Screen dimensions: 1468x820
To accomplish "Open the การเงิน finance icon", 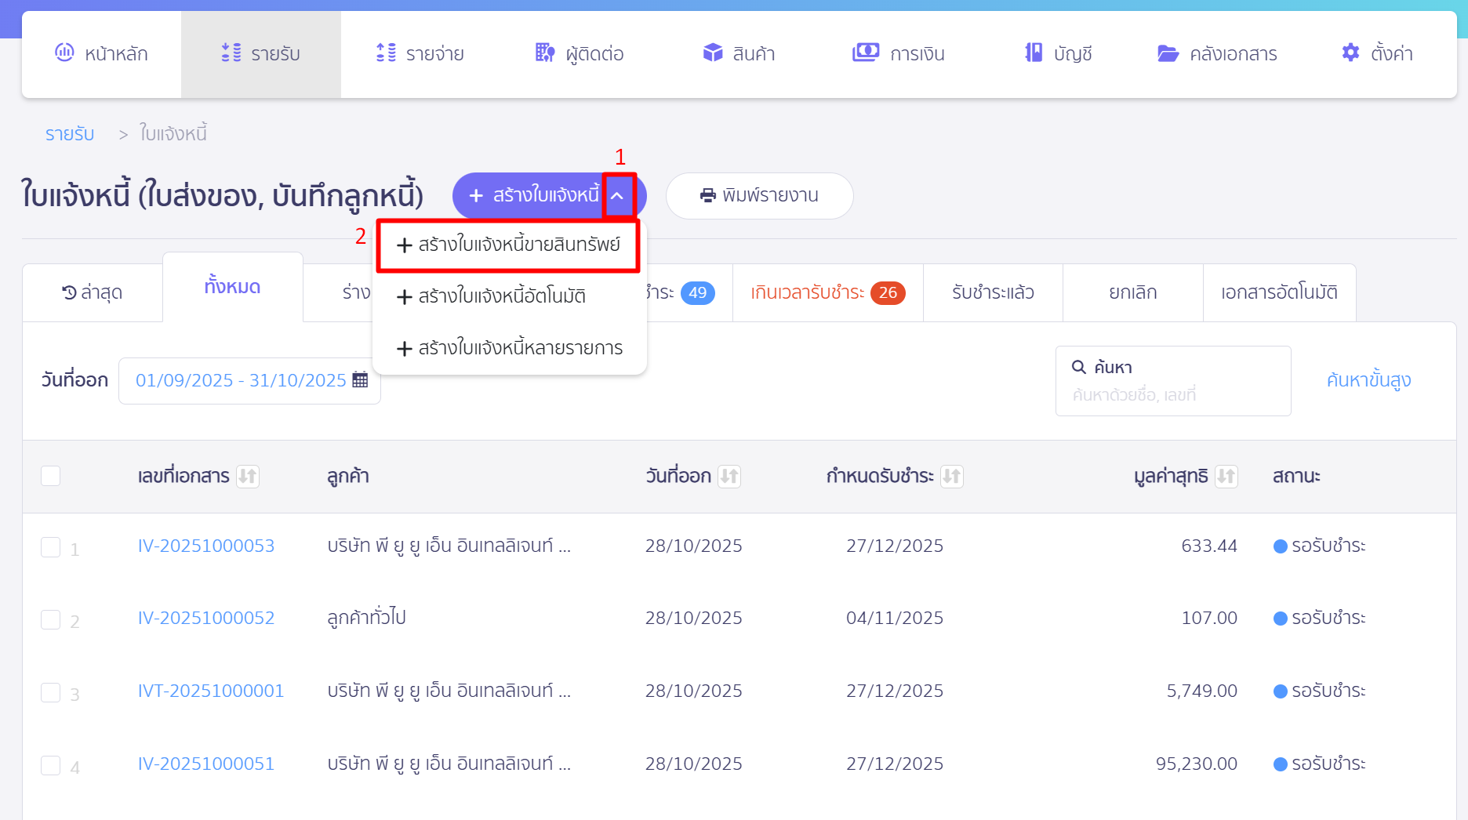I will [x=865, y=53].
